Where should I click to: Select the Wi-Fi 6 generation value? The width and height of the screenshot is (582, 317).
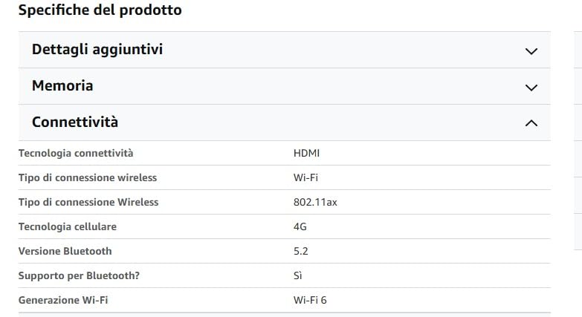point(310,300)
